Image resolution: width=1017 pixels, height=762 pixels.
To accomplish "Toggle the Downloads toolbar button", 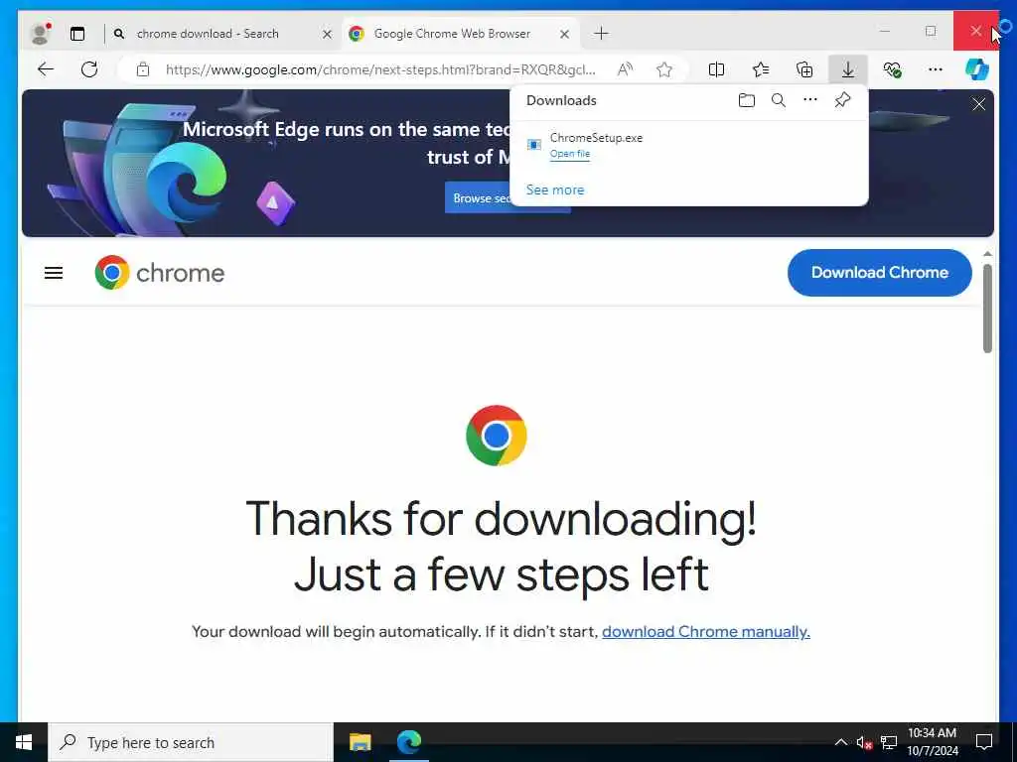I will [x=848, y=69].
